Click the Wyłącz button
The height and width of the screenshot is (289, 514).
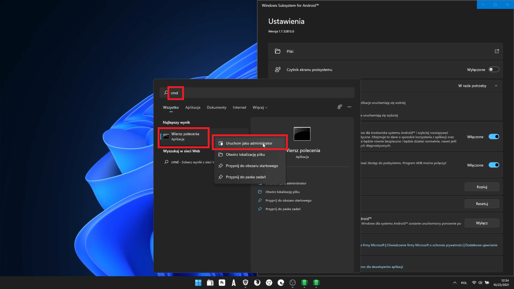[x=482, y=223]
